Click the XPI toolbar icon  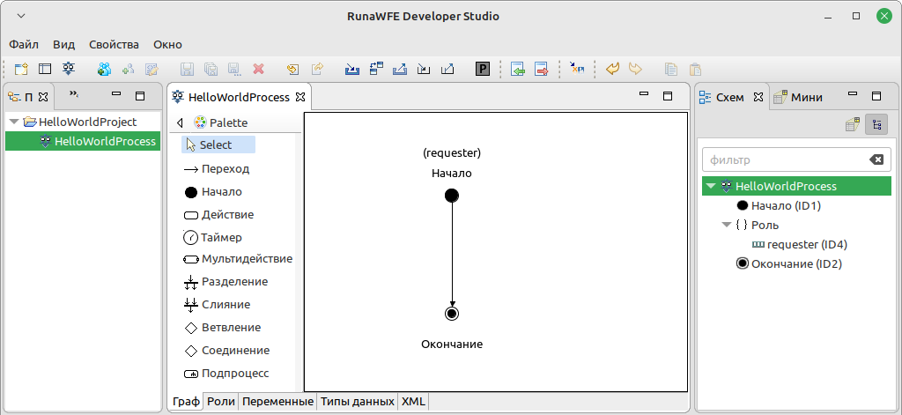[x=576, y=69]
